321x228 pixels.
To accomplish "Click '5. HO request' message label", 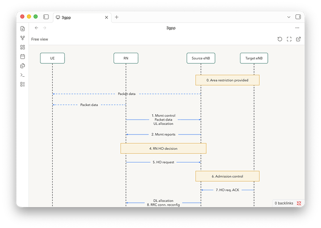I will pos(163,162).
